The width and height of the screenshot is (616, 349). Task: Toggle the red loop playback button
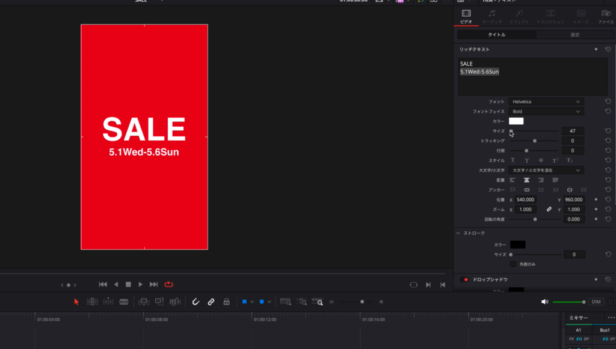click(169, 284)
